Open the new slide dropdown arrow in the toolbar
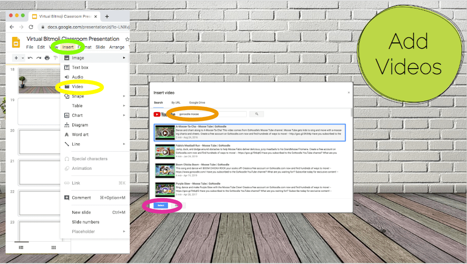467x264 pixels. [x=22, y=58]
